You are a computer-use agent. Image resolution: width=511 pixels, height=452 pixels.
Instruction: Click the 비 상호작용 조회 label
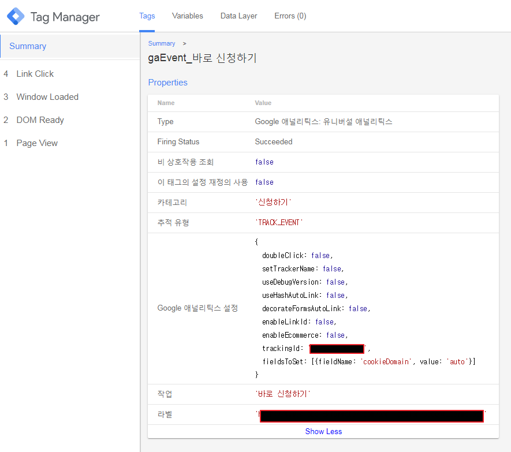[x=185, y=162]
